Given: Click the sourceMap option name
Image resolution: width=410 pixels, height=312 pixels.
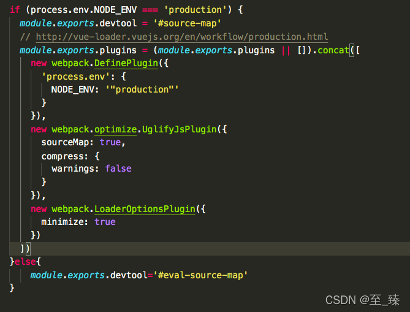Looking at the screenshot, I should pyautogui.click(x=66, y=143).
